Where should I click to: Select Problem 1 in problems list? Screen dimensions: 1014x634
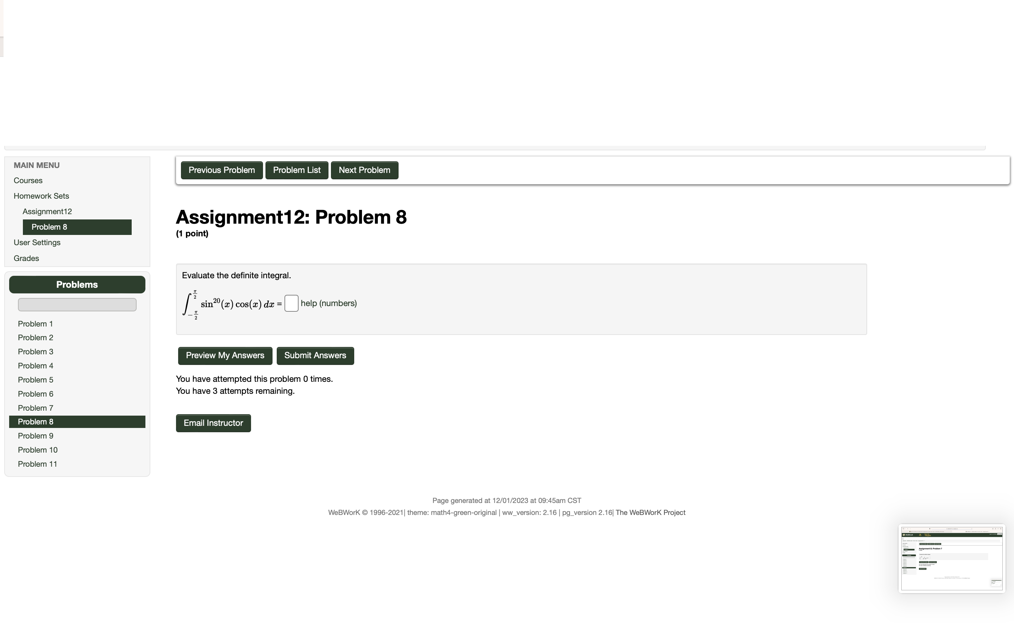[x=35, y=324]
